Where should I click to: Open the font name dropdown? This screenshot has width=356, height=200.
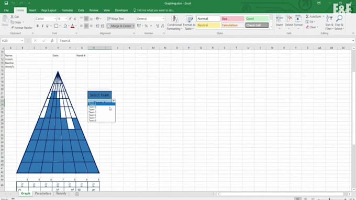pos(55,19)
